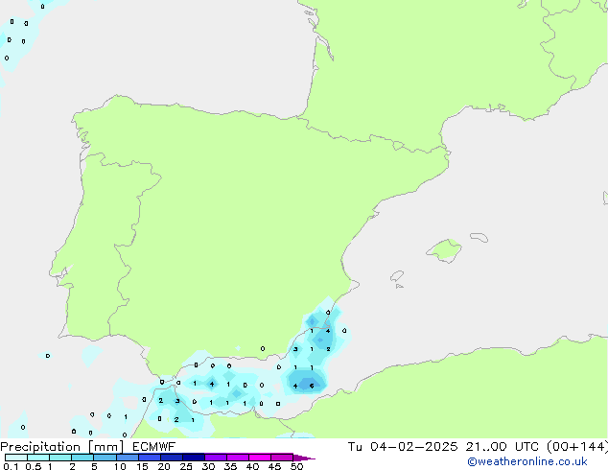Click the "Tu" weekday abbreviation

coord(355,447)
